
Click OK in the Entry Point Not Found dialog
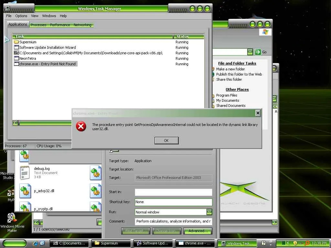pyautogui.click(x=166, y=140)
